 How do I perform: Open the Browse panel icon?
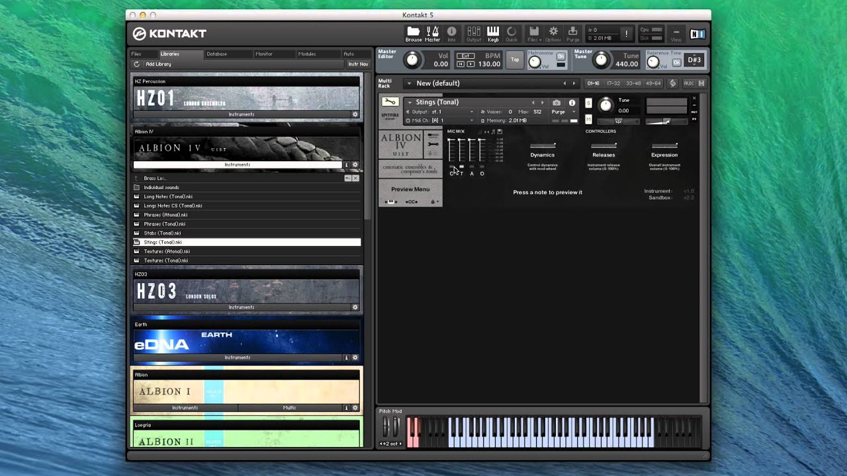(x=414, y=34)
